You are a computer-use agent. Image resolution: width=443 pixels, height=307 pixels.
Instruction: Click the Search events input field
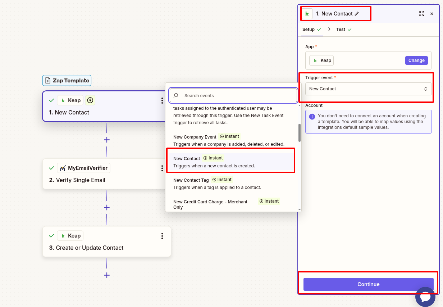click(x=233, y=95)
